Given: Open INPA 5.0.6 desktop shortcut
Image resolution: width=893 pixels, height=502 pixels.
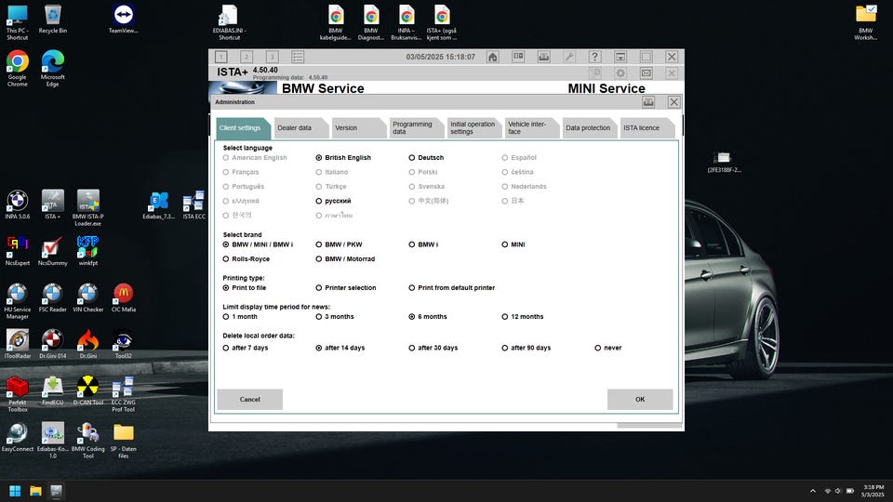Looking at the screenshot, I should click(17, 205).
